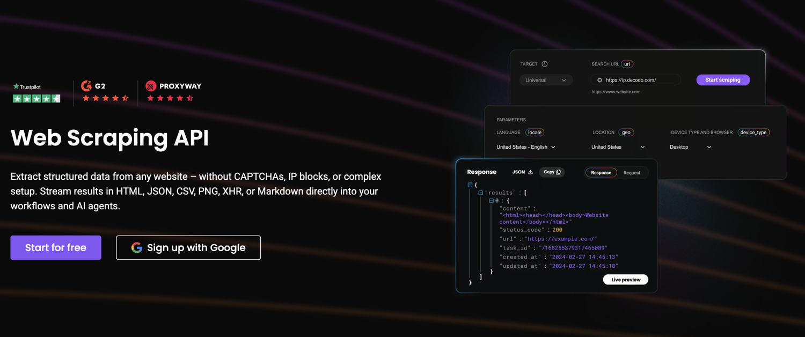Open the Universal target dropdown
This screenshot has height=337, width=805.
click(x=545, y=80)
